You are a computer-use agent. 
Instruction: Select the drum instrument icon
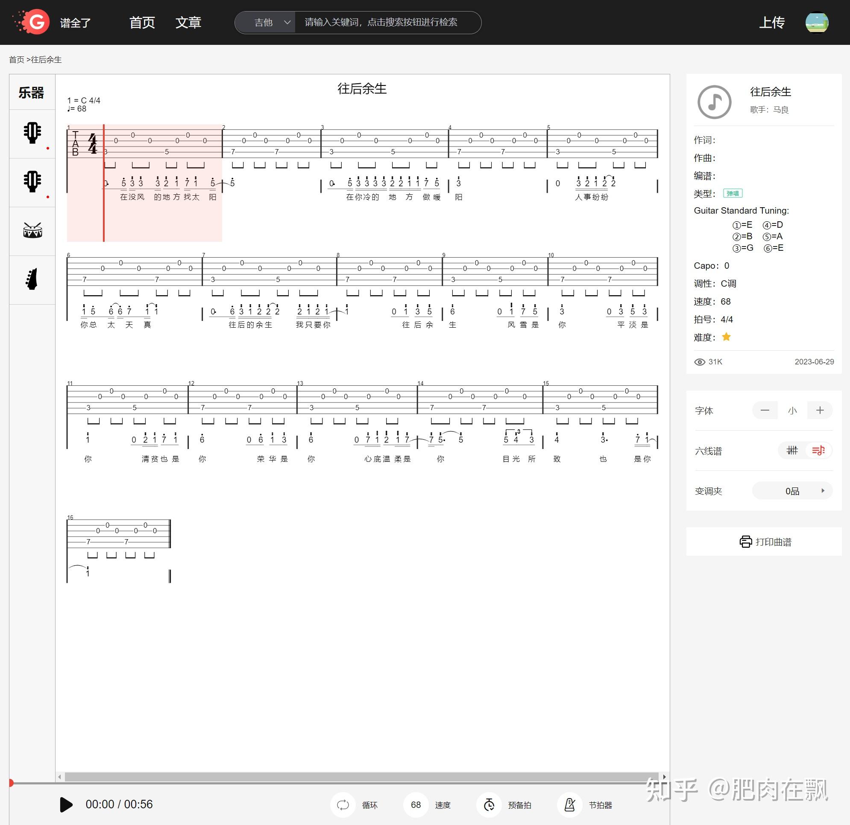point(32,230)
